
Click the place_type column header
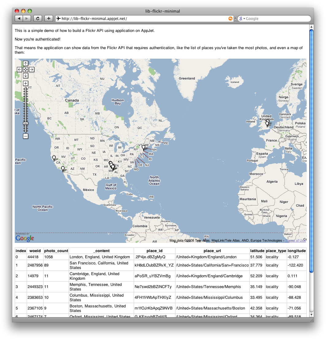pyautogui.click(x=276, y=251)
